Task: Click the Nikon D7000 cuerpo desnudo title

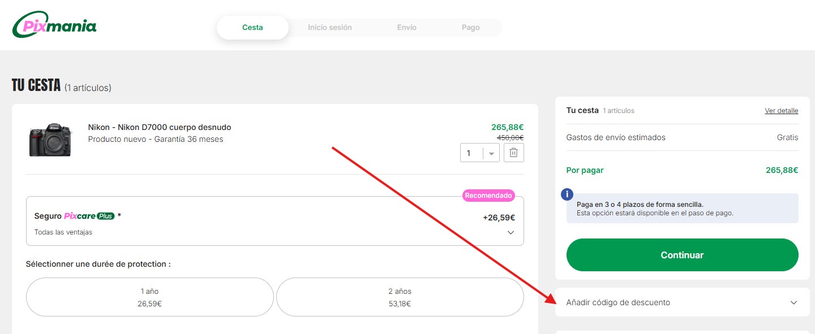Action: click(160, 127)
